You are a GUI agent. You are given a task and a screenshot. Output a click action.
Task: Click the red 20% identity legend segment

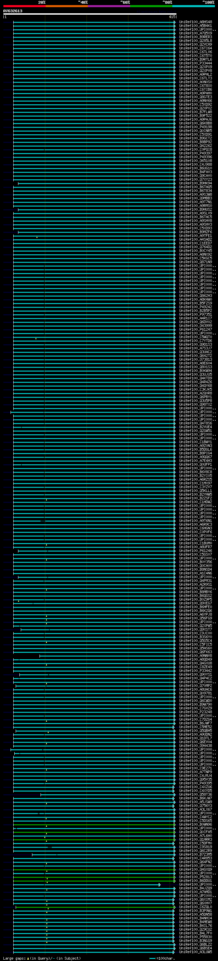24,6
